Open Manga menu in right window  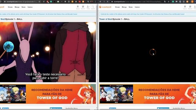[x=124, y=7]
